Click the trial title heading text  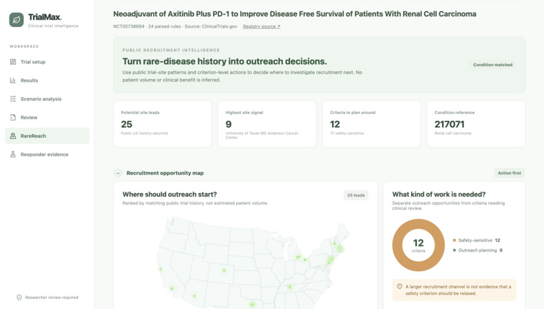(294, 14)
